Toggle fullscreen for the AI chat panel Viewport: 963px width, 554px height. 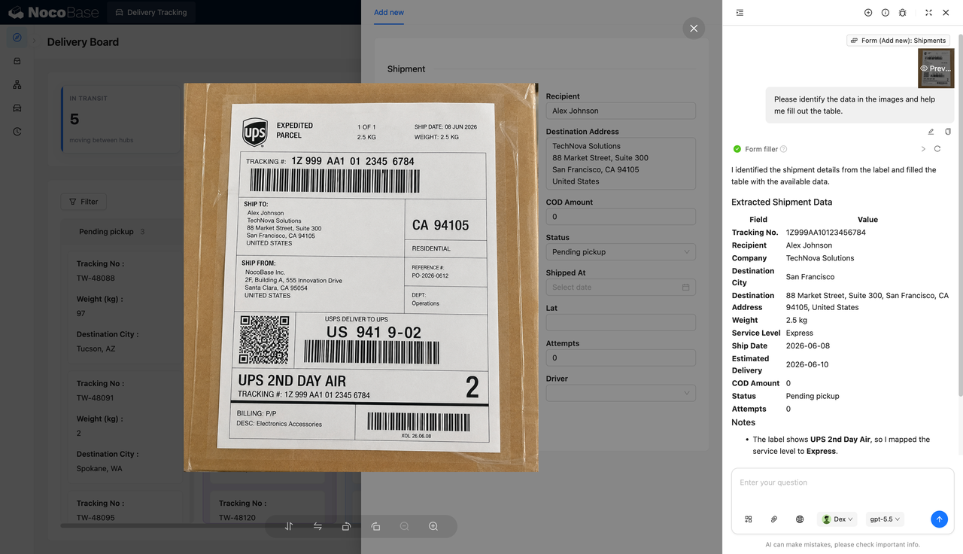tap(928, 13)
